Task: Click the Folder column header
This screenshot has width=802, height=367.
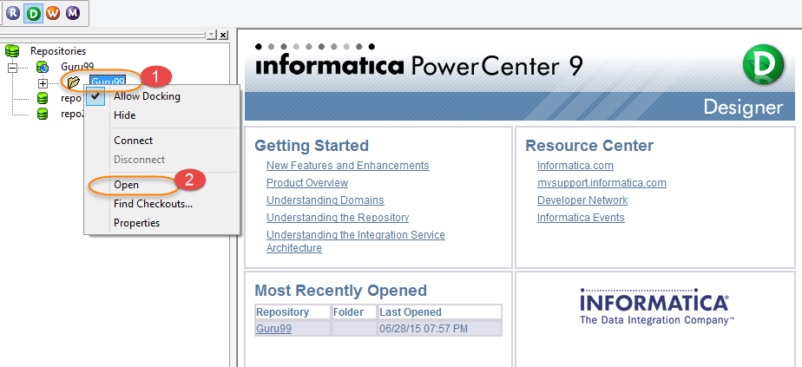Action: pos(354,312)
